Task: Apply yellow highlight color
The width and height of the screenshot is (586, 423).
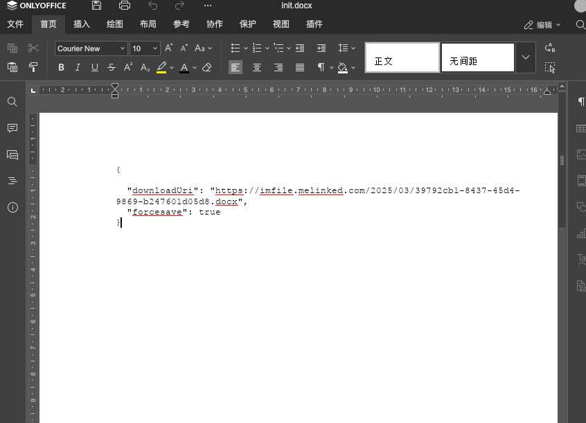Action: (x=161, y=67)
